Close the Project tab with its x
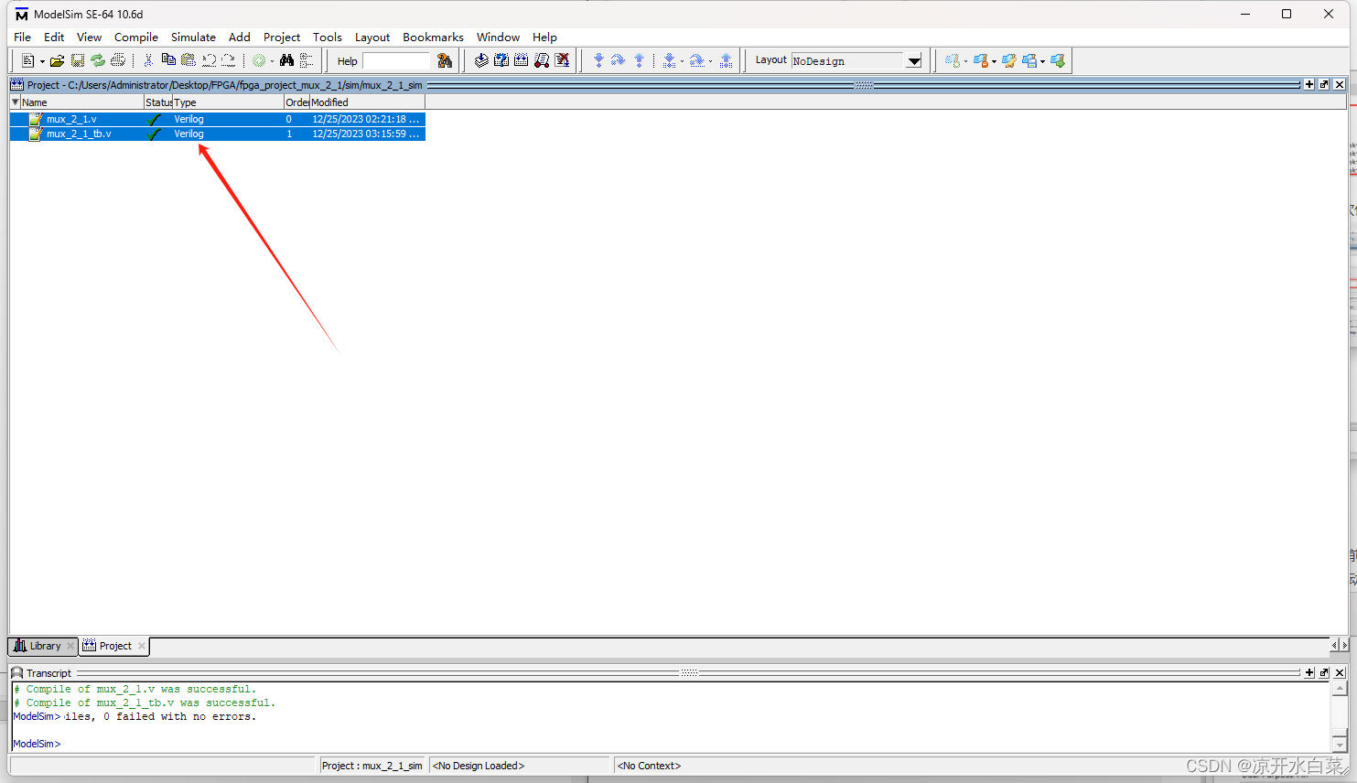The height and width of the screenshot is (783, 1357). [142, 646]
